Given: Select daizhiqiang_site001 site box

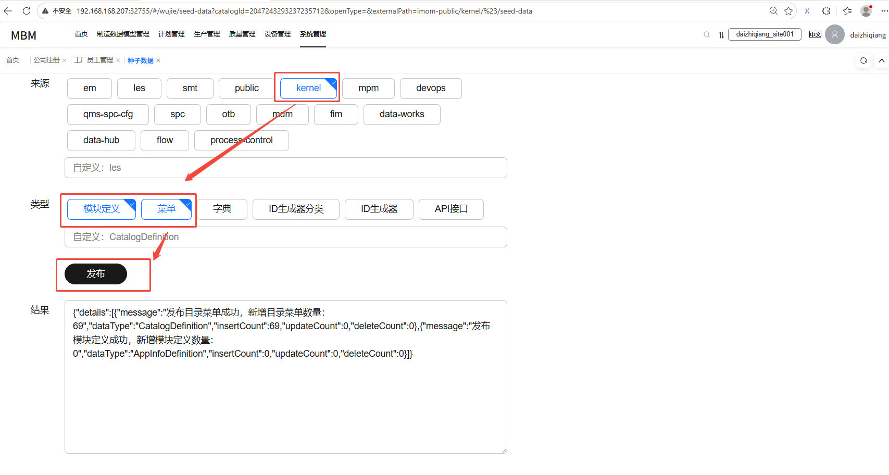Looking at the screenshot, I should tap(765, 34).
